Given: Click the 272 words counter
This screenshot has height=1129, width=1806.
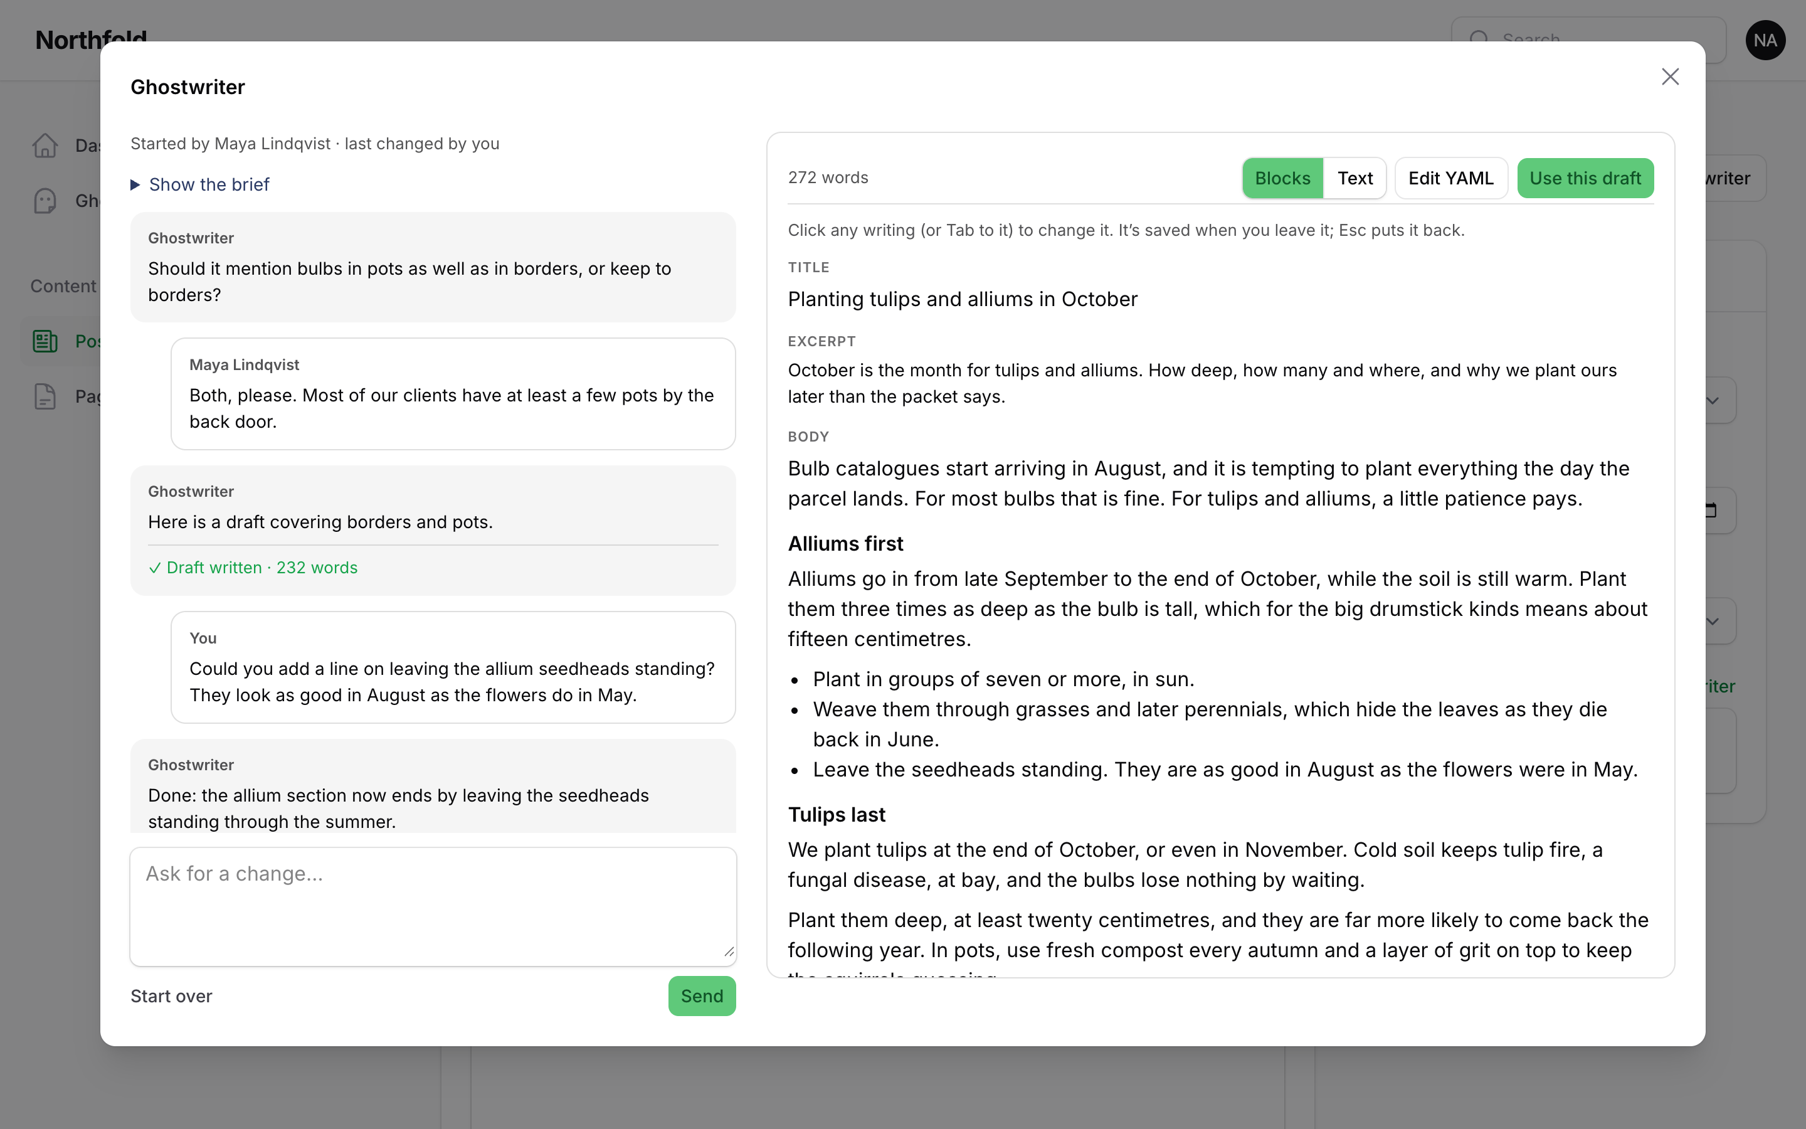Looking at the screenshot, I should coord(828,178).
